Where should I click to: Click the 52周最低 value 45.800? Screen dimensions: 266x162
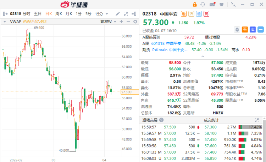click(217, 100)
